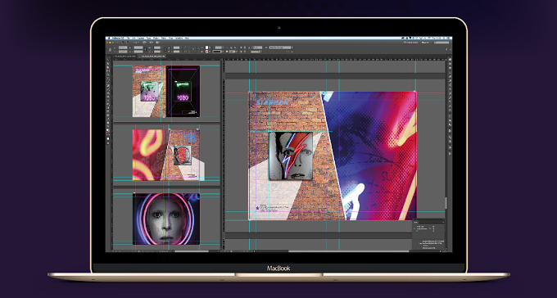Open the File menu
This screenshot has width=557, height=298.
(x=128, y=38)
